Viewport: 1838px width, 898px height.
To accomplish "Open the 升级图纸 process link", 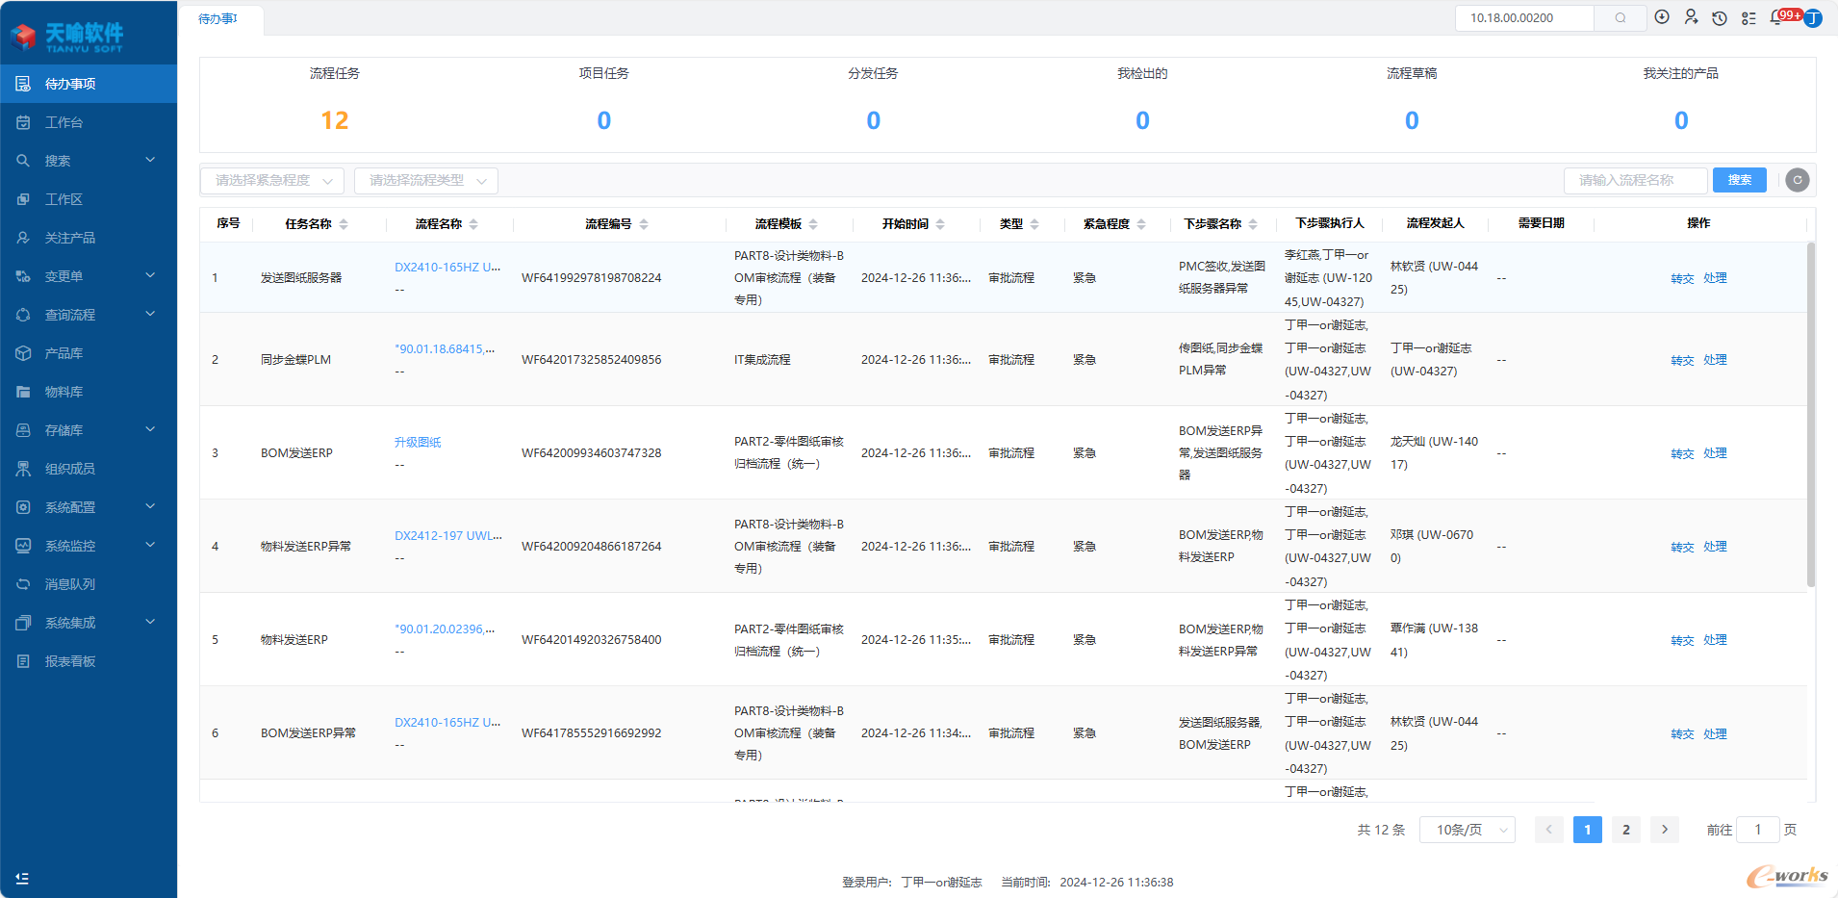I will (x=418, y=443).
